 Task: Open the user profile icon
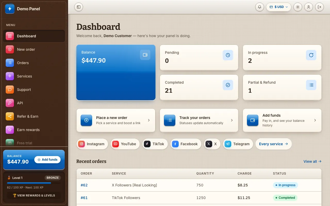(x=309, y=7)
